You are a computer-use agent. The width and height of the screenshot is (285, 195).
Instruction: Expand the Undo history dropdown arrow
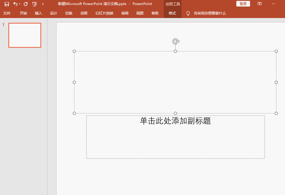[x=20, y=4]
